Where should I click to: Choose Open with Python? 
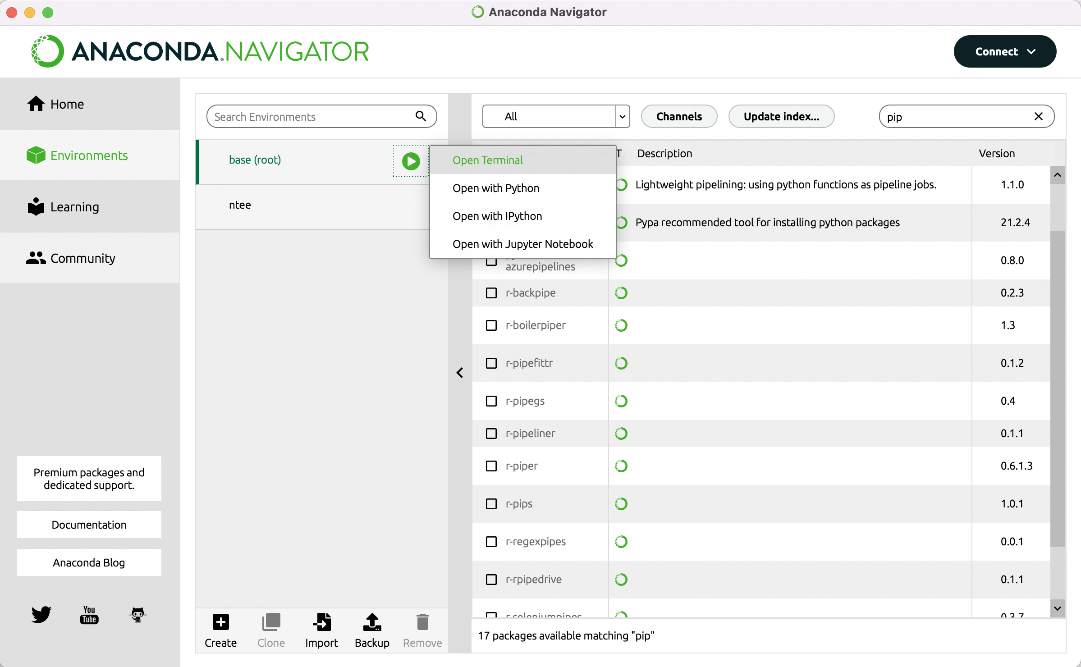[x=523, y=188]
